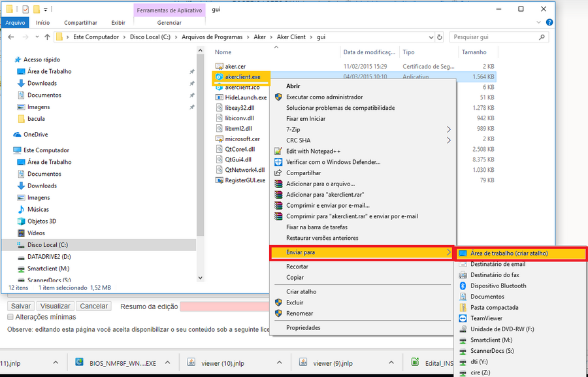The width and height of the screenshot is (588, 377).
Task: Click the Windows Defender shield icon
Action: [x=279, y=162]
